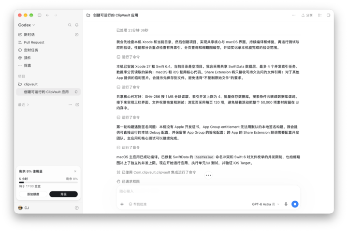348x232 pixels.
Task: Start a new conversation 新对话
Action: pos(29,35)
